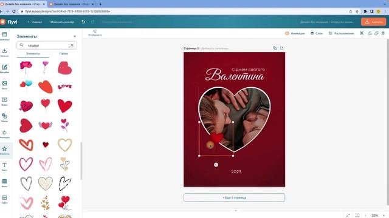Toggle the lock on the selected element
Screen dimensions: 389x218
coord(370,33)
